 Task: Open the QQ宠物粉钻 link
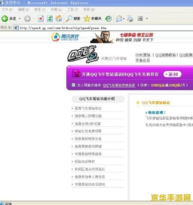(x=166, y=55)
